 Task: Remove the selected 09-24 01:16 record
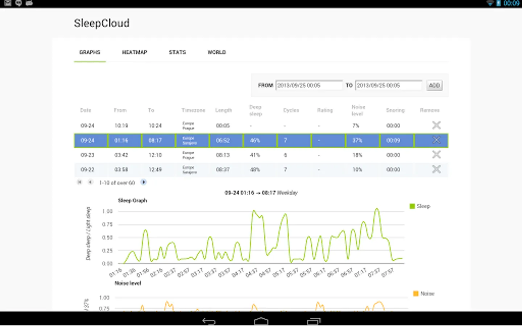(436, 140)
